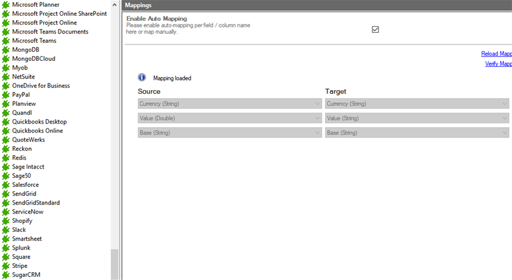512x280 pixels.
Task: Click the Stripe connector icon
Action: [6, 266]
